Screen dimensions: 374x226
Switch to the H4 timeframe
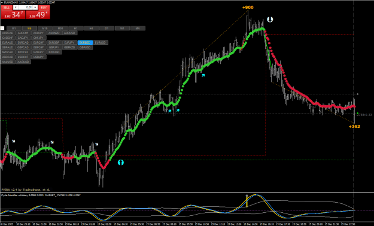(91, 28)
